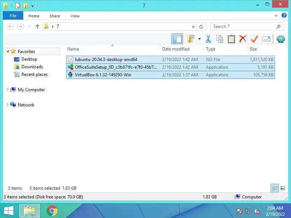This screenshot has width=291, height=218.
Task: Open the Windows Start button
Action: coord(8,211)
